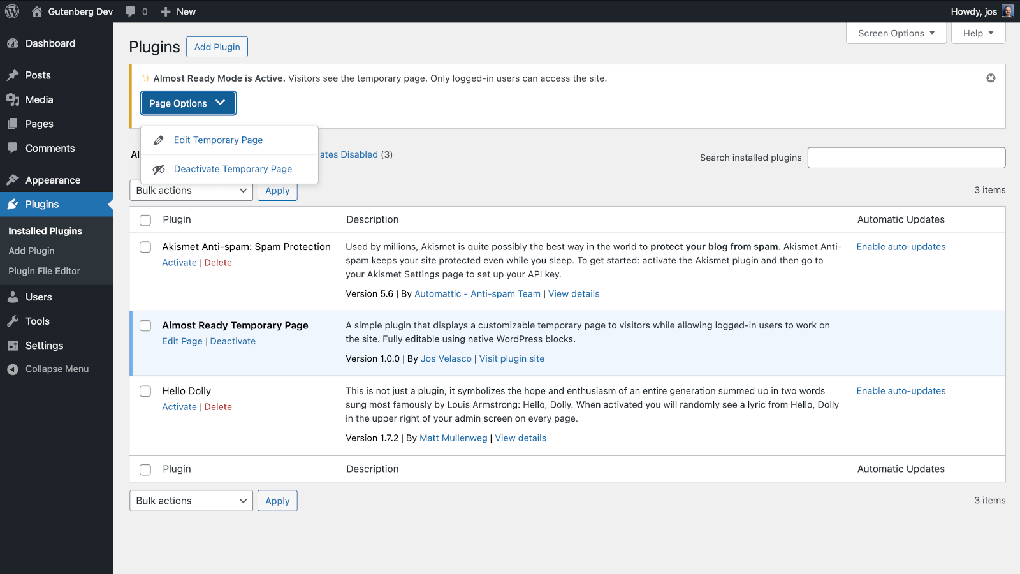The width and height of the screenshot is (1020, 574).
Task: Enable auto-updates for Hello Dolly
Action: pyautogui.click(x=901, y=390)
